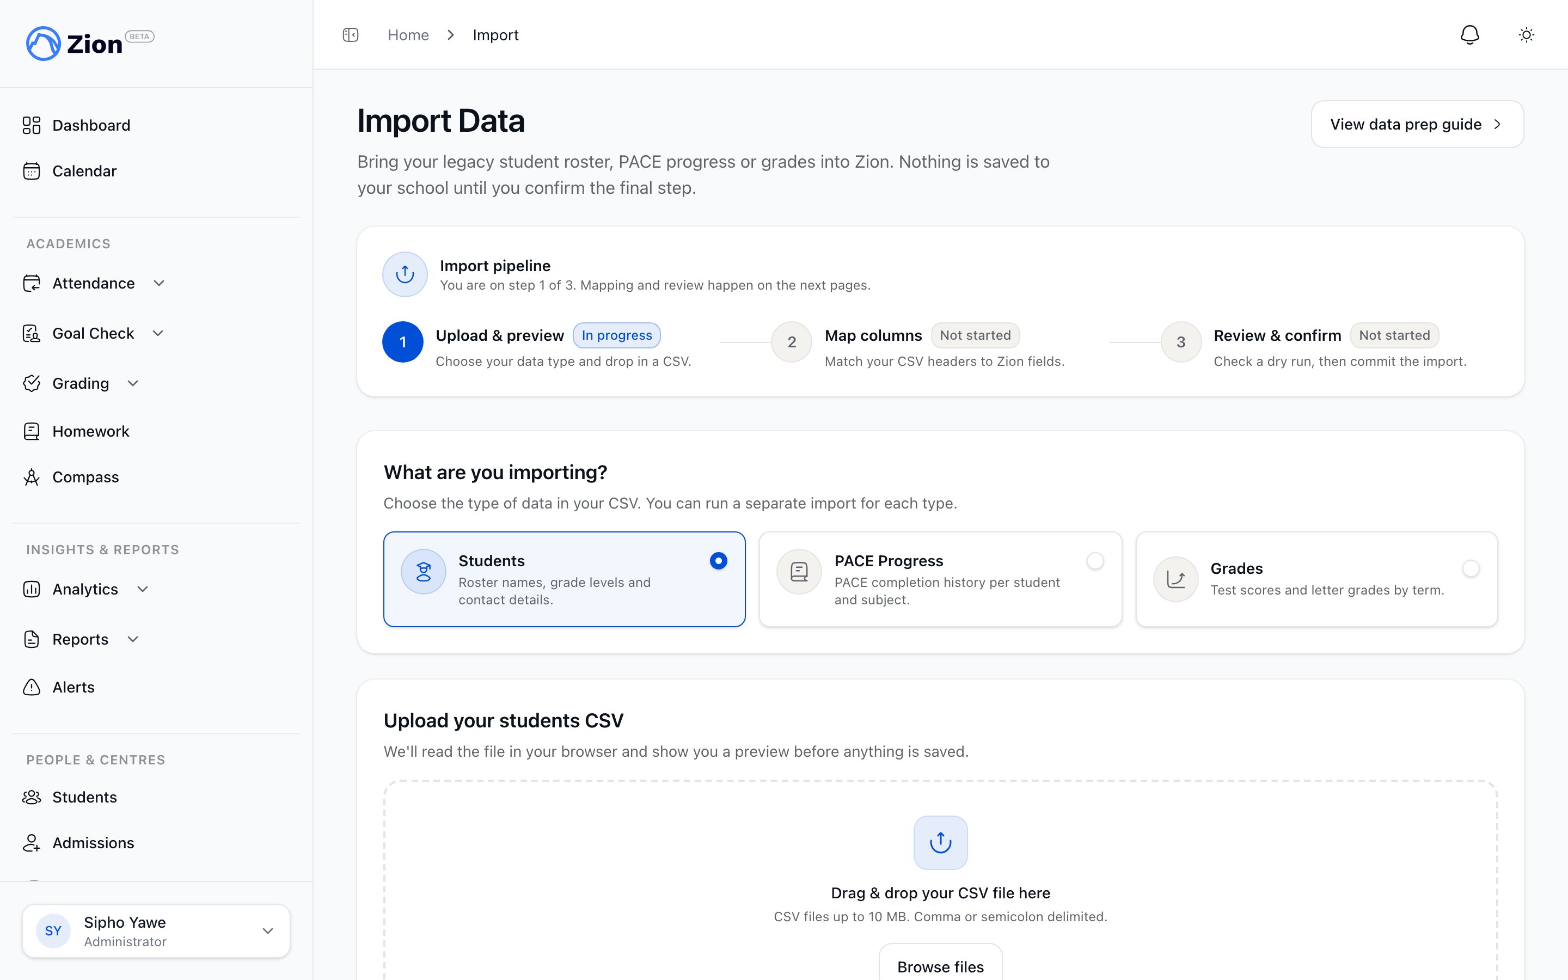1568x980 pixels.
Task: Open the Sipho Yawe account dropdown
Action: point(156,931)
